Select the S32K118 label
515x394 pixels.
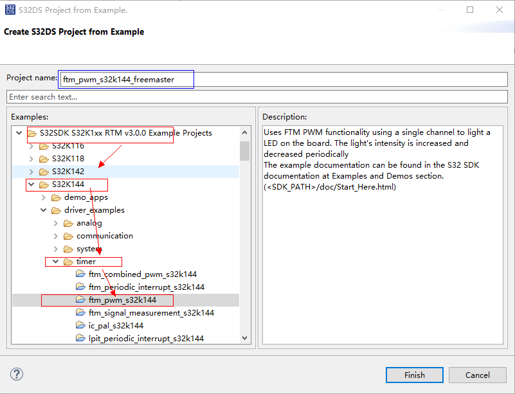68,159
